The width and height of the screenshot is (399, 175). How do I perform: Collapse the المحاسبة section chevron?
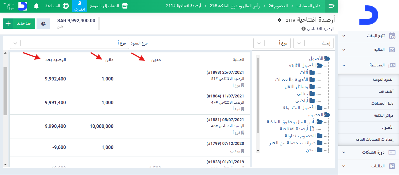tap(343, 65)
